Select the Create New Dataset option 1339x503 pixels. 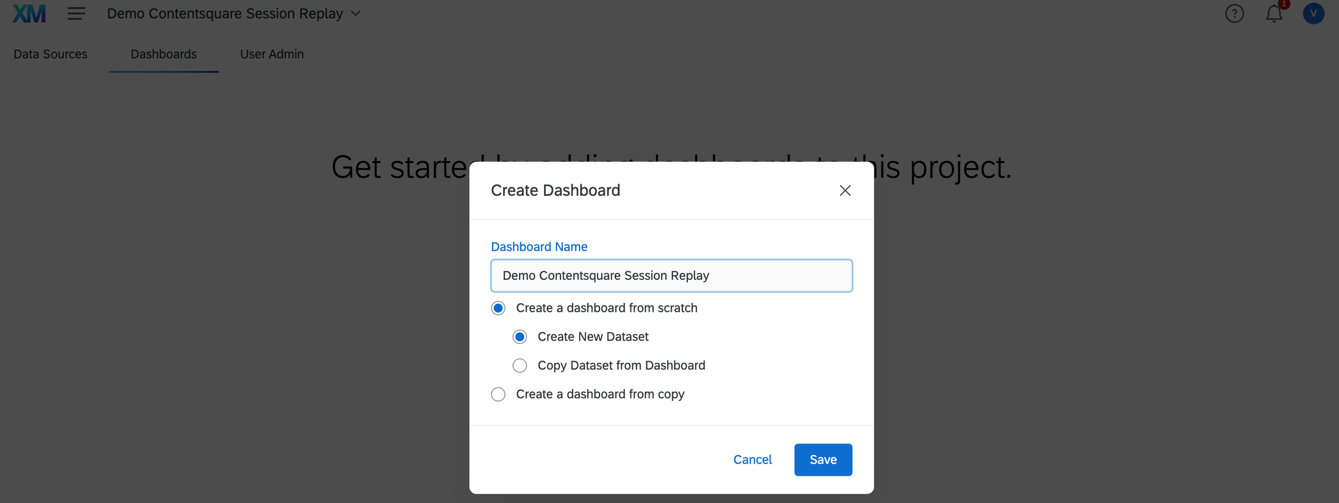[x=519, y=337]
